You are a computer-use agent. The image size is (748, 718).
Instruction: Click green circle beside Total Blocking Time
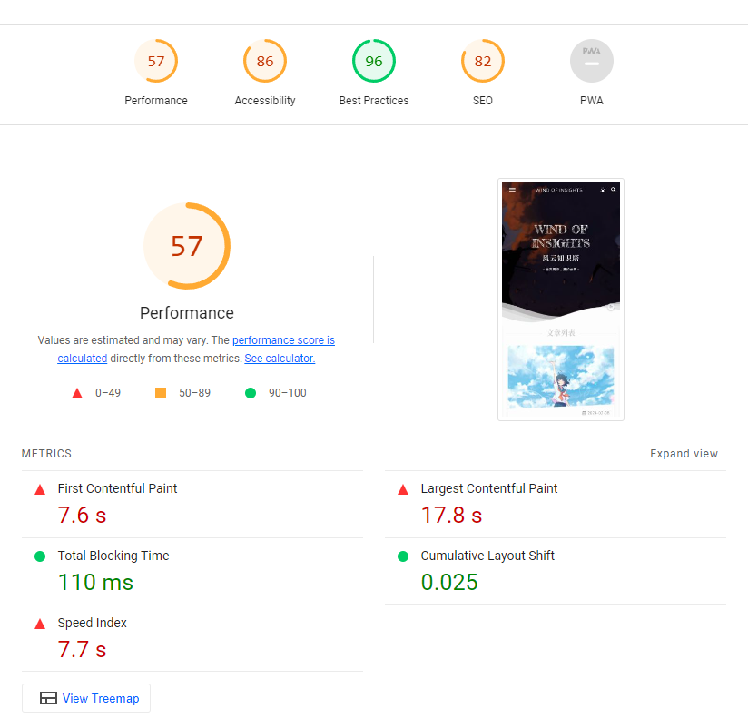(x=40, y=556)
